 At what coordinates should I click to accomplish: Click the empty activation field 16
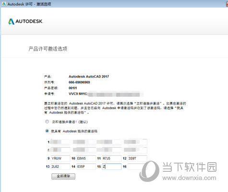click(x=137, y=166)
